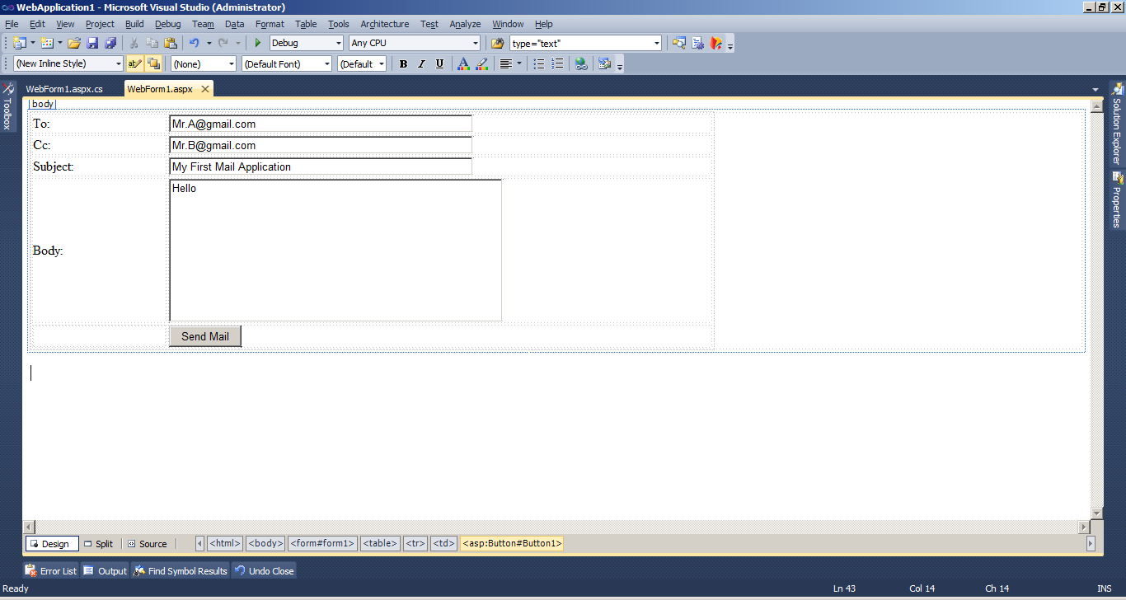Apply bold formatting with the B icon
Screen dimensions: 1126x600
pos(403,63)
